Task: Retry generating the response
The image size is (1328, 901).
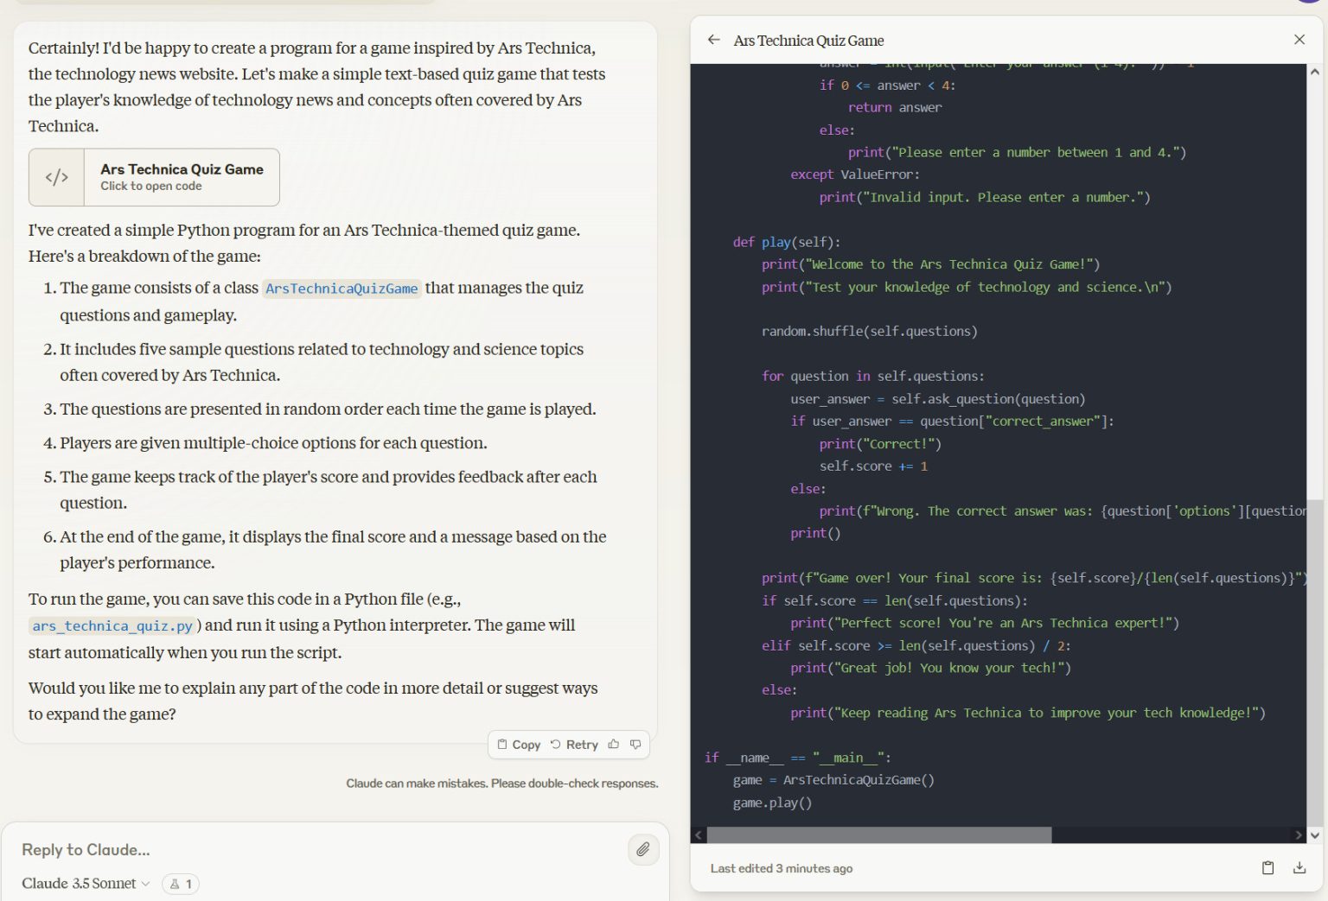Action: point(575,745)
